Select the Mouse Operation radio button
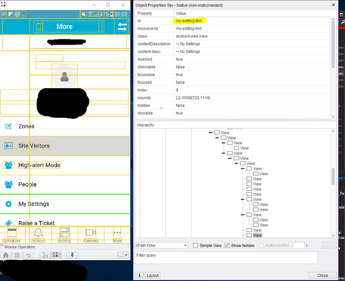The height and width of the screenshot is (281, 345). click(x=3, y=247)
